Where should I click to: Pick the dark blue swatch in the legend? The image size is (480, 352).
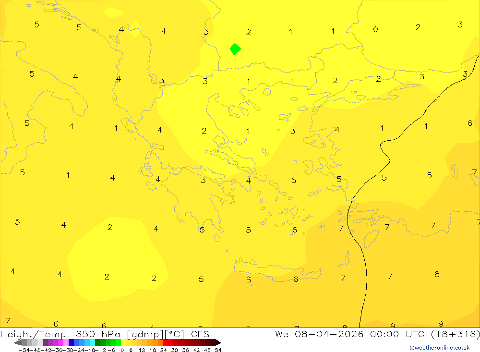point(71,343)
